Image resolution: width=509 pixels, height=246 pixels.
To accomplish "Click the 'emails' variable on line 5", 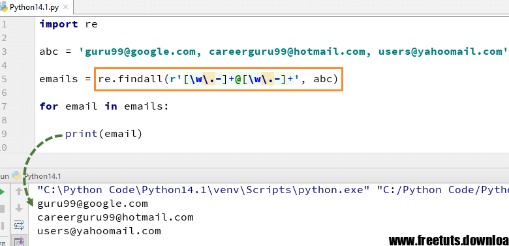I will [59, 79].
